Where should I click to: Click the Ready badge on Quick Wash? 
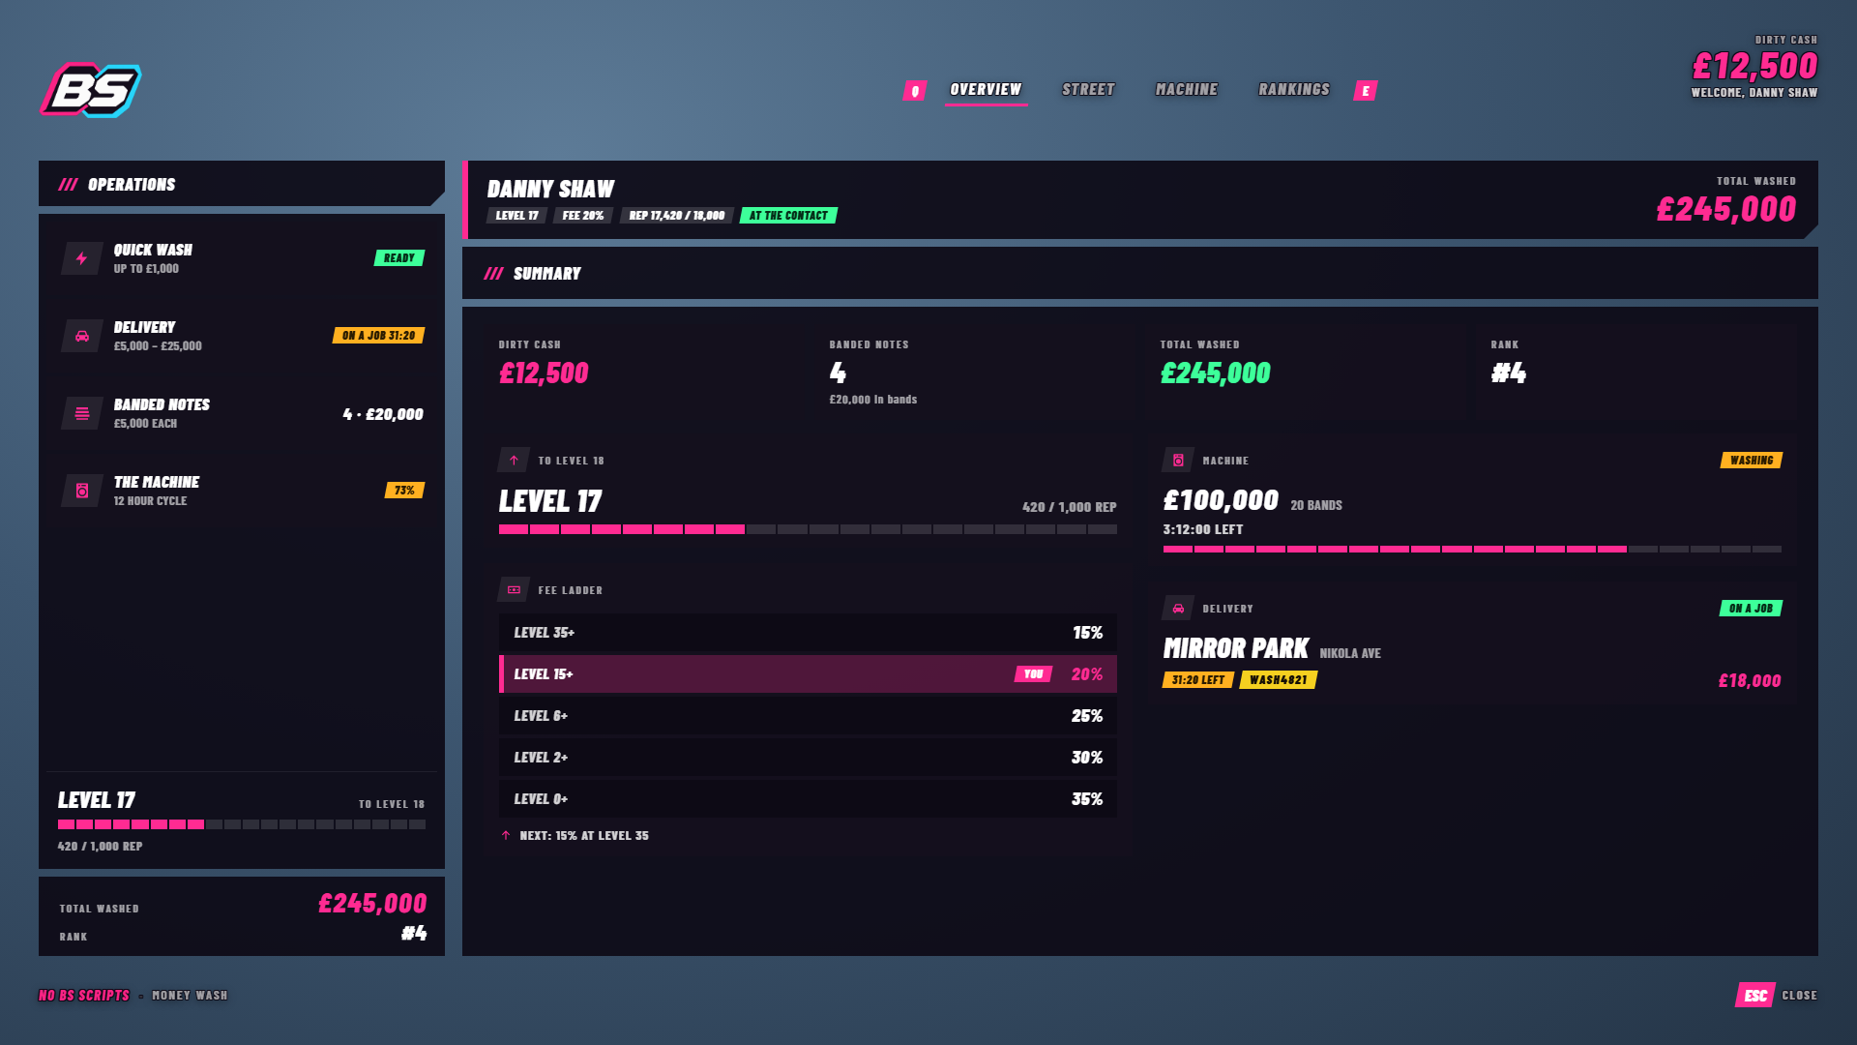point(399,258)
